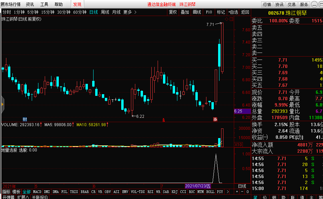This screenshot has height=199, width=323.
Task: Click the 复权 adjustment button
Action: [173, 12]
